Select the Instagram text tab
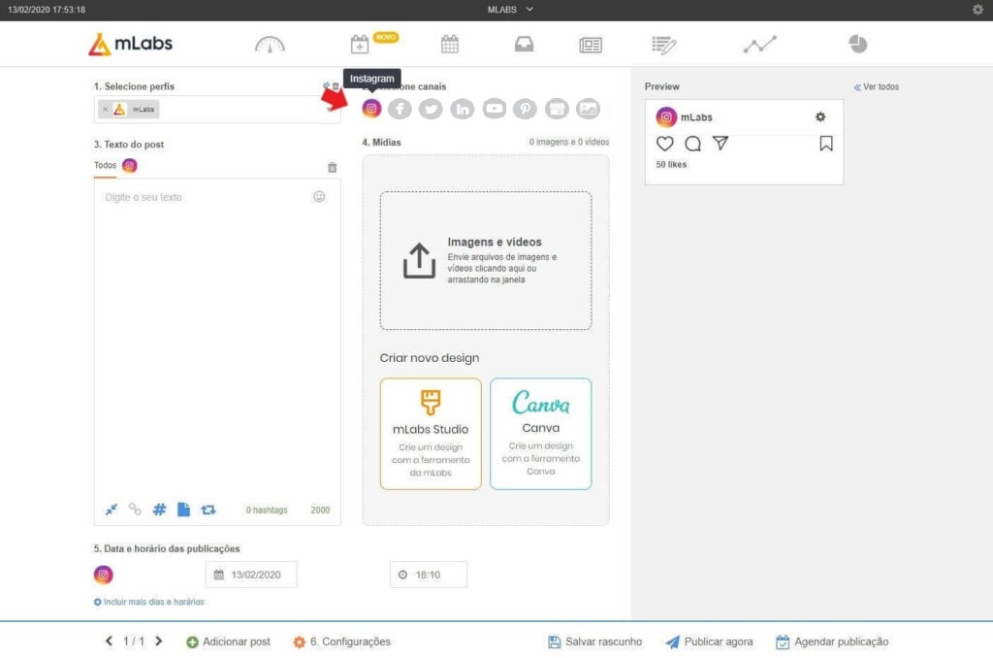Image resolution: width=993 pixels, height=658 pixels. (x=129, y=165)
